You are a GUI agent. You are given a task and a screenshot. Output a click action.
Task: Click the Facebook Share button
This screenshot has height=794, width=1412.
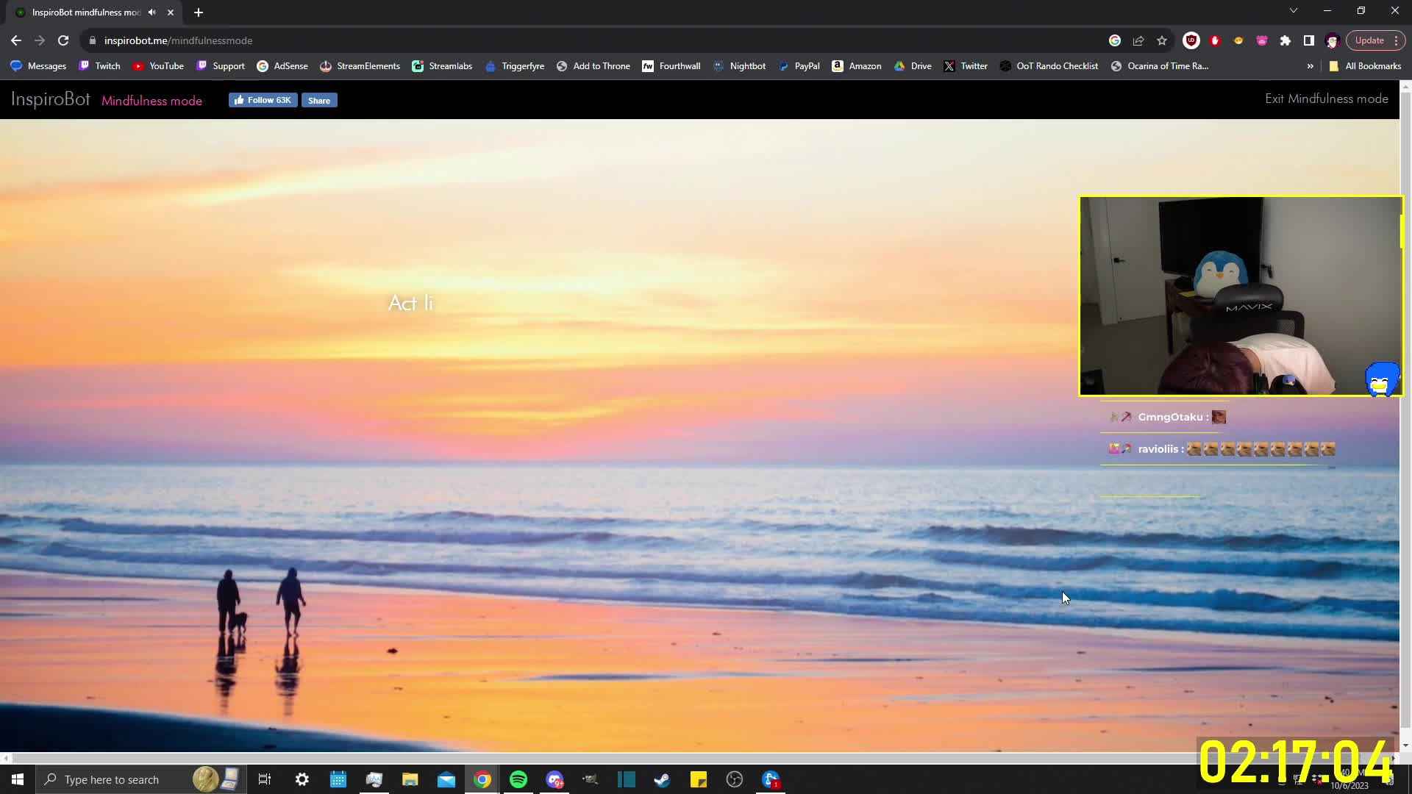click(319, 100)
